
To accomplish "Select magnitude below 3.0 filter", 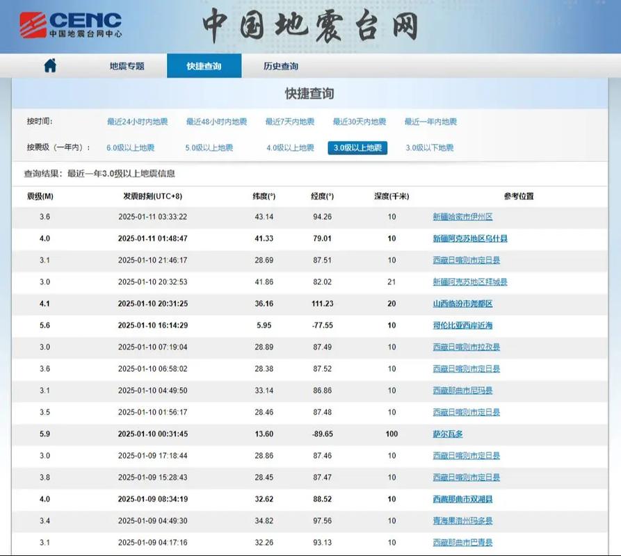I will click(x=428, y=147).
